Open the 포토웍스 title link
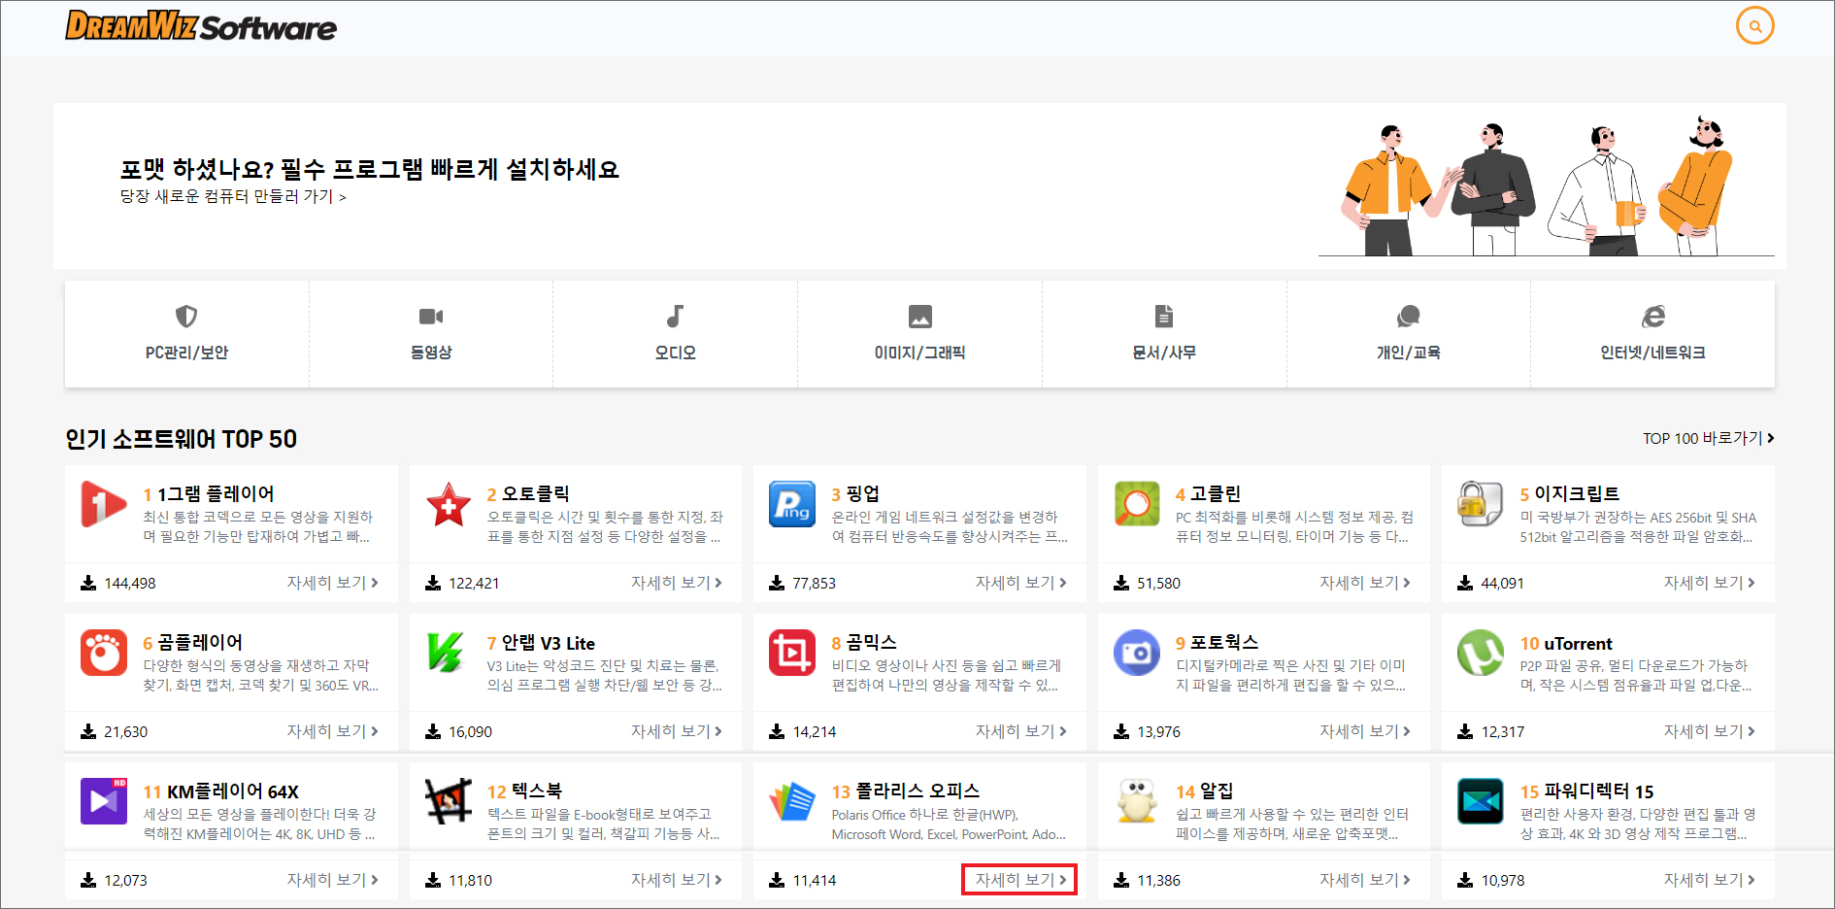The image size is (1835, 909). point(1217,643)
